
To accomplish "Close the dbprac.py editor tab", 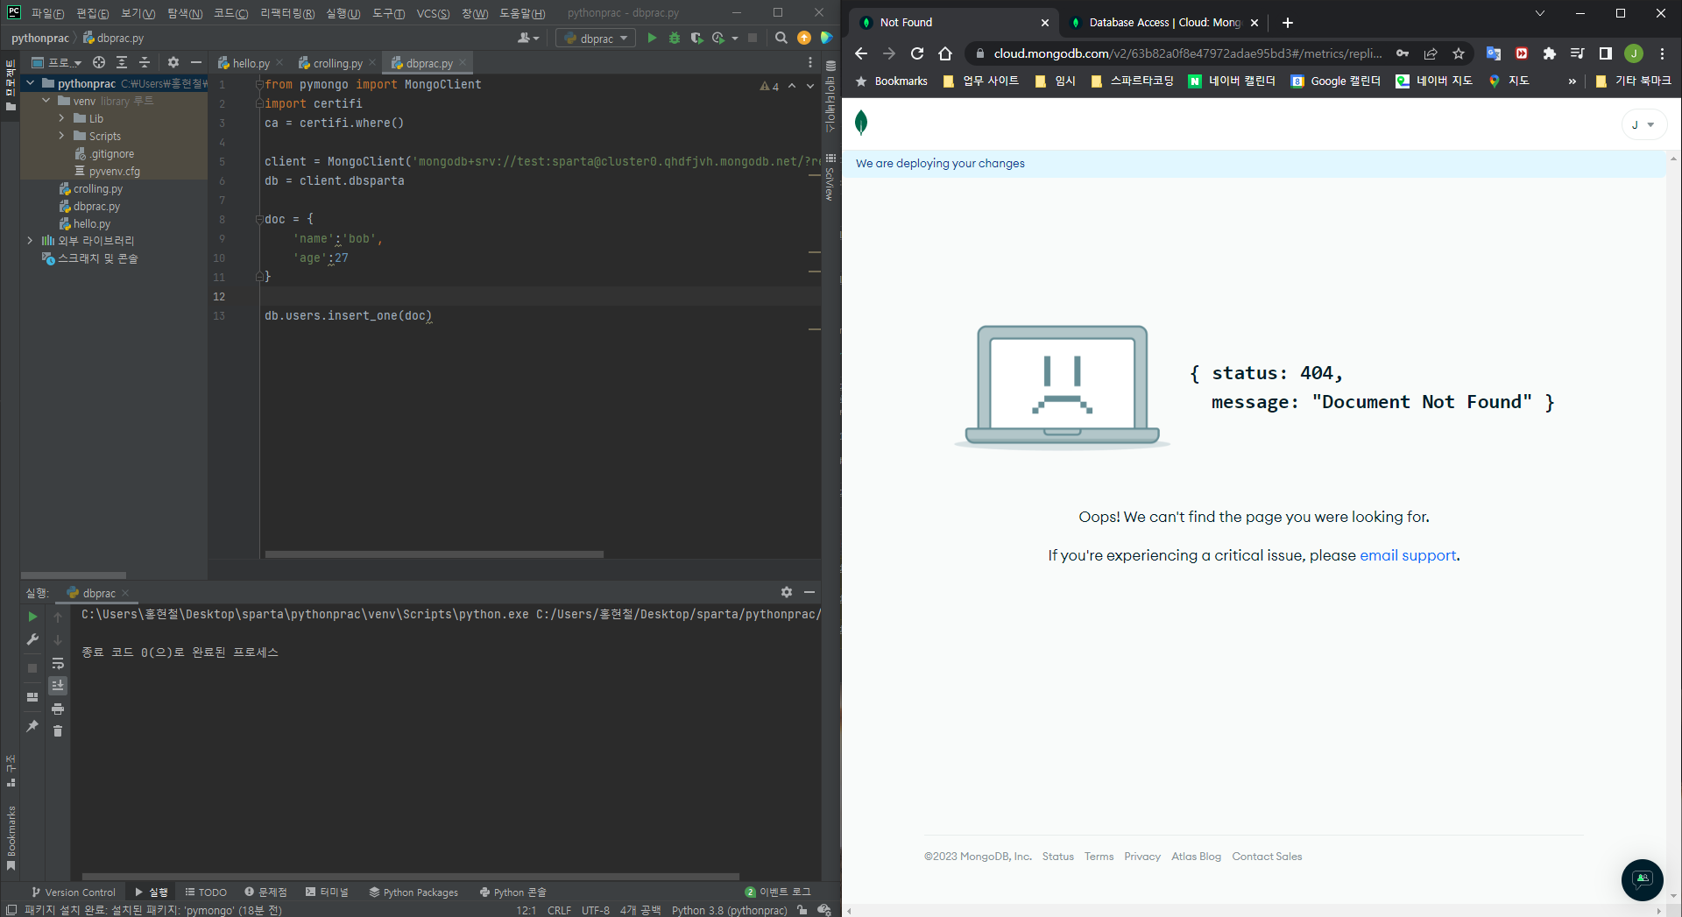I will 463,62.
